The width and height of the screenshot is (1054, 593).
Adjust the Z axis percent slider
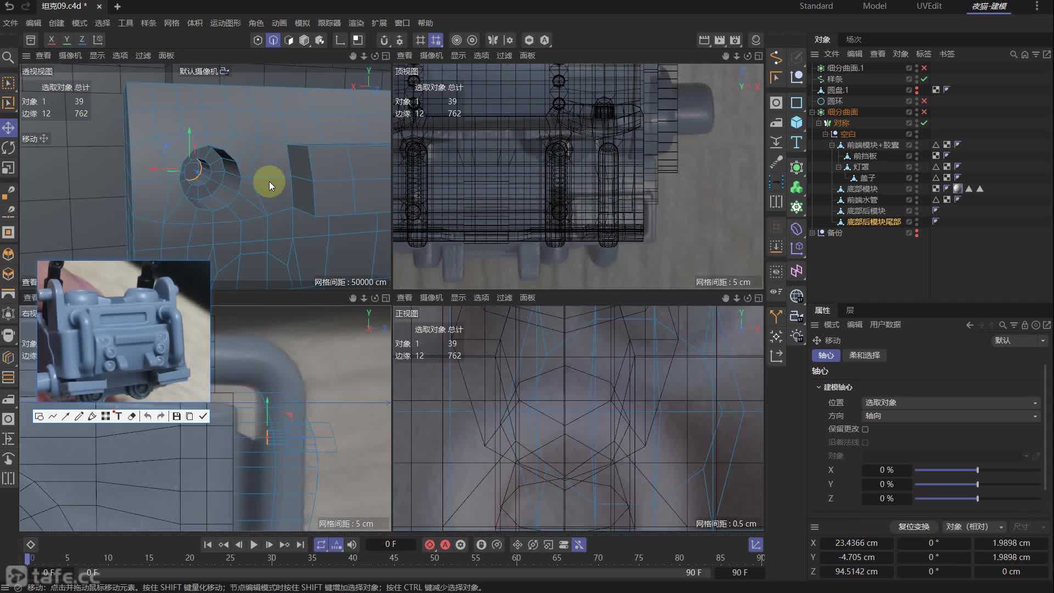(977, 499)
